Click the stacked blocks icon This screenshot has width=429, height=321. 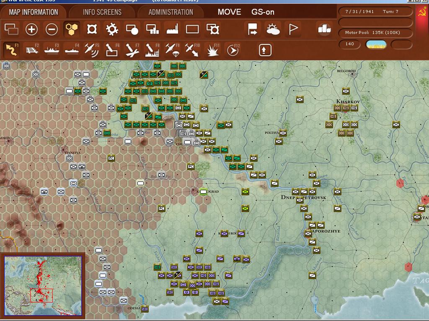(x=324, y=29)
